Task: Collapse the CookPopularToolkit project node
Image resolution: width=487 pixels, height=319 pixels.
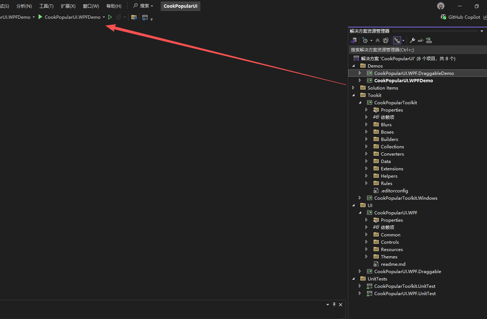Action: [x=360, y=103]
